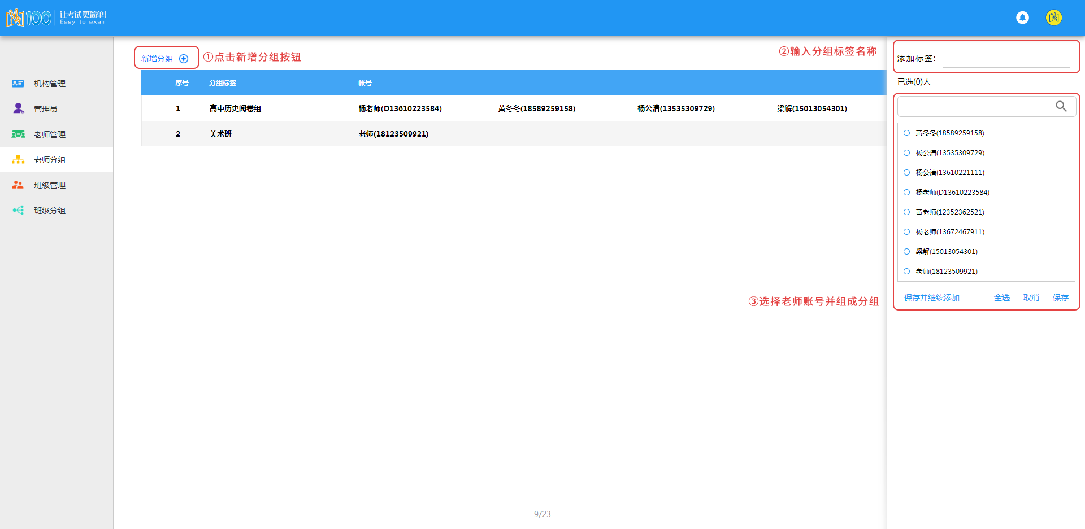Viewport: 1085px width, 529px height.
Task: Click the 老师管理 sidebar icon
Action: tap(18, 134)
